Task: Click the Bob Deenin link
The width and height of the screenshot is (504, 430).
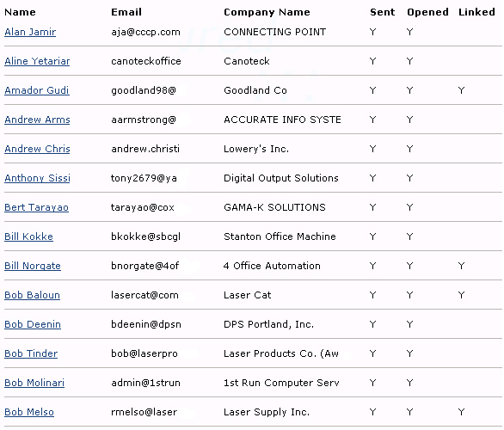Action: pos(33,324)
